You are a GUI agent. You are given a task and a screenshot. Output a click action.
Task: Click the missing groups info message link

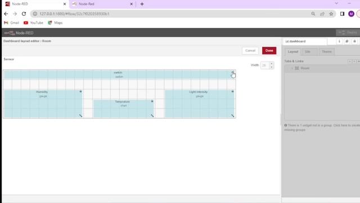click(x=322, y=127)
